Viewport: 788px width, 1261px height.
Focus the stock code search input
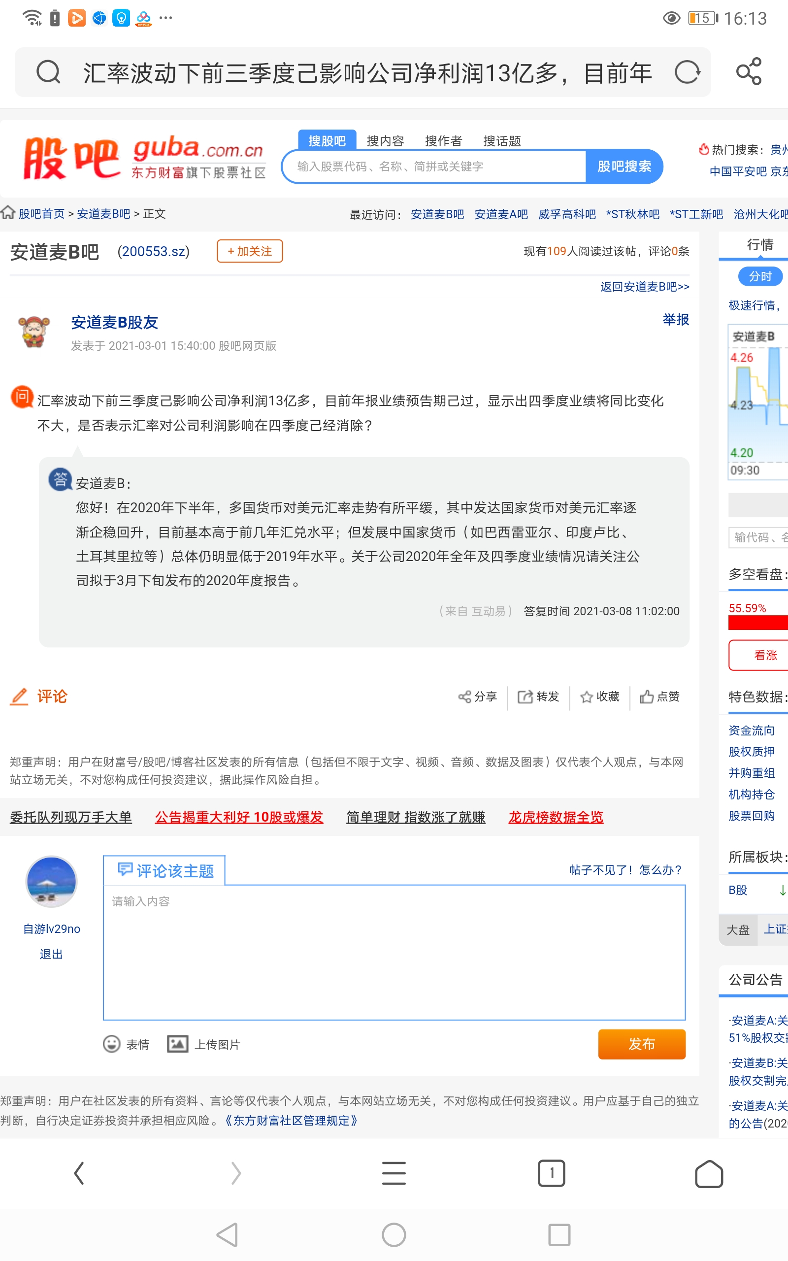(x=433, y=166)
